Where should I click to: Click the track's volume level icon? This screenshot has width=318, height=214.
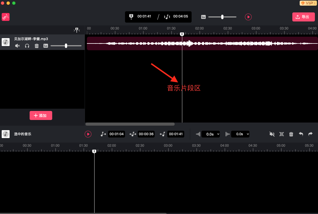pos(46,46)
